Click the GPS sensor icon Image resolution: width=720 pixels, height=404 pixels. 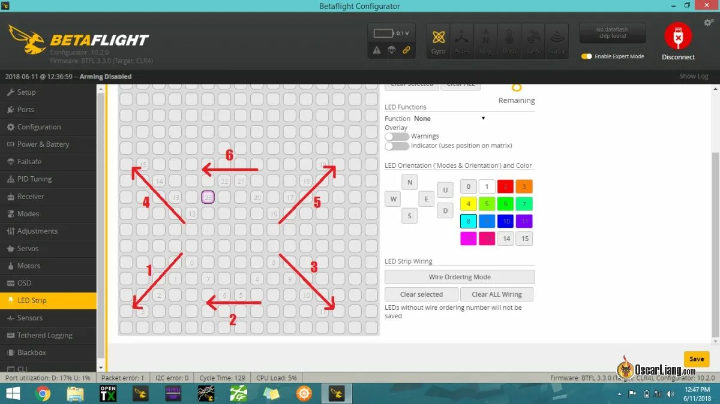click(533, 41)
